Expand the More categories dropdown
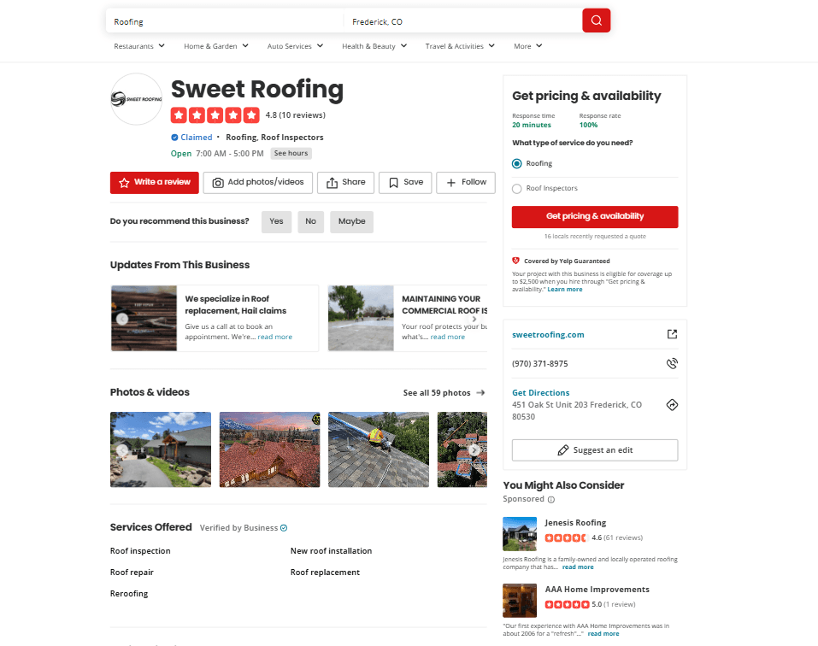 527,46
